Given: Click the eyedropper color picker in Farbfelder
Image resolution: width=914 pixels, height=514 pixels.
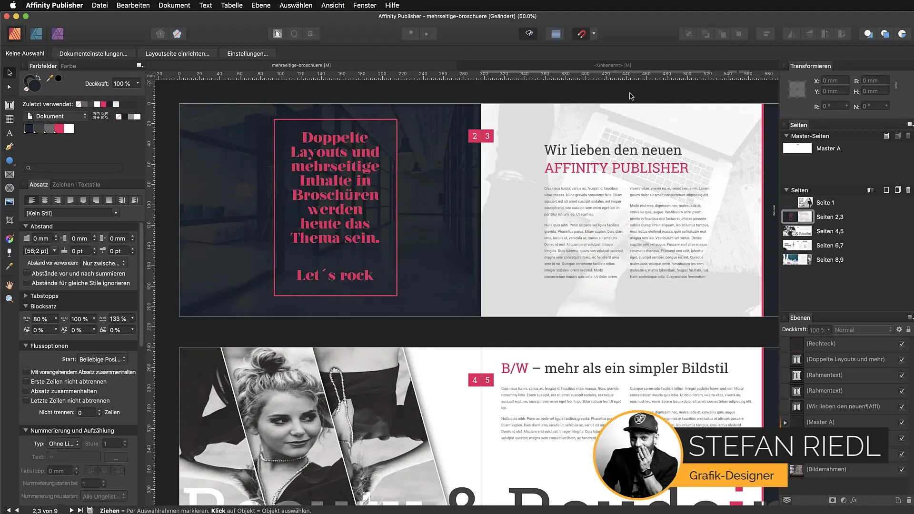Looking at the screenshot, I should (49, 79).
